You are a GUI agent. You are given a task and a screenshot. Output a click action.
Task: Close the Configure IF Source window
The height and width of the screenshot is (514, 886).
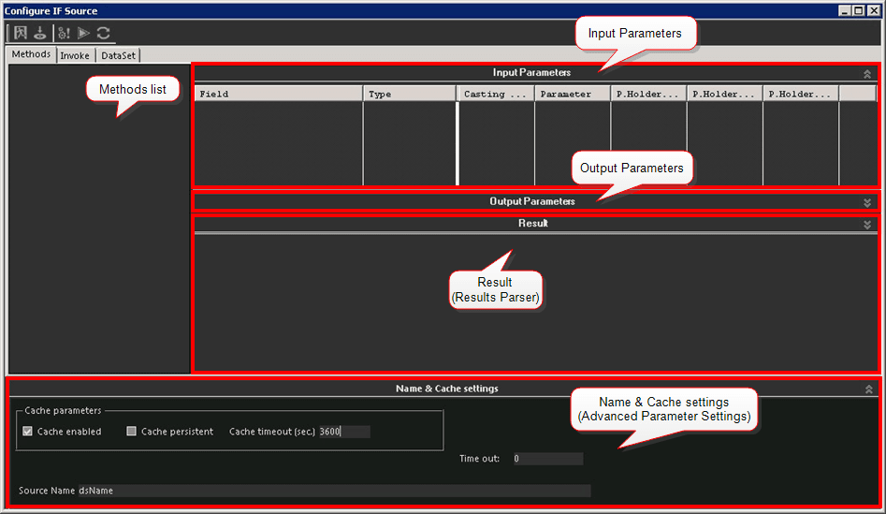[x=873, y=10]
